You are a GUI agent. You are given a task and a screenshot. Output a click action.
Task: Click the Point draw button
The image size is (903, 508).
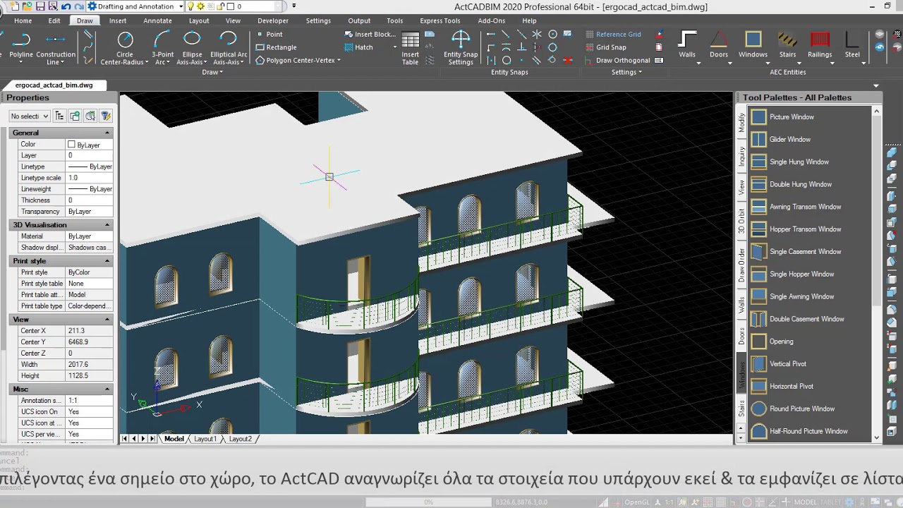(x=269, y=34)
